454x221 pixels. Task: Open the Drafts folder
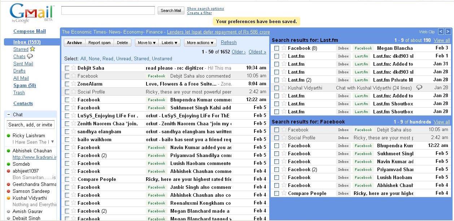tap(19, 71)
